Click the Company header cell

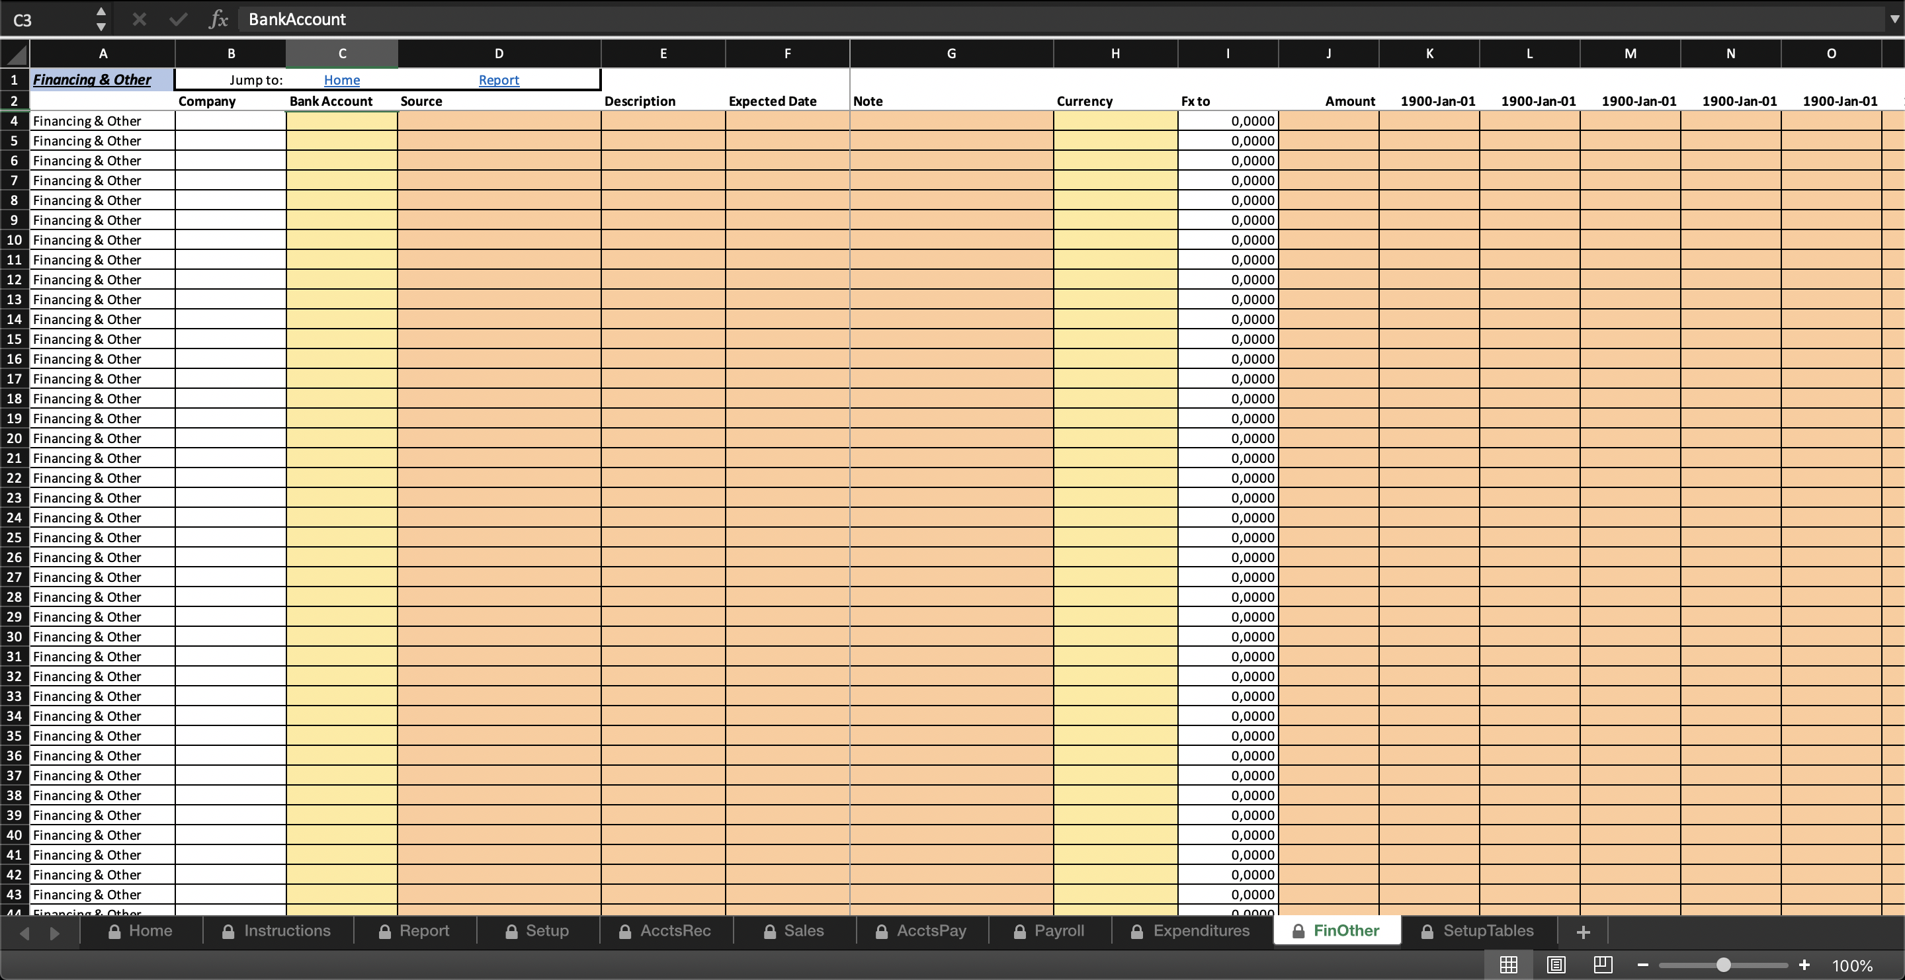(231, 101)
